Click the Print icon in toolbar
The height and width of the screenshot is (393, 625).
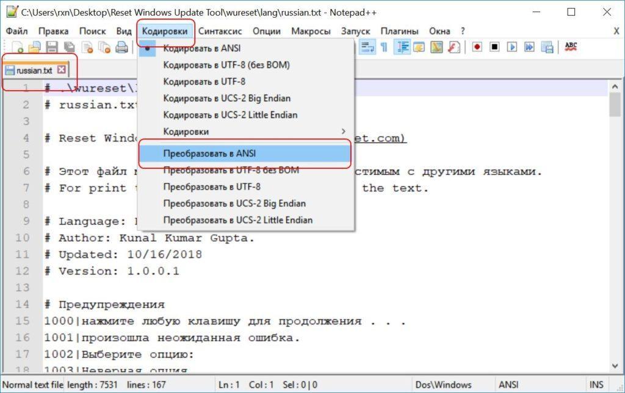(x=121, y=48)
